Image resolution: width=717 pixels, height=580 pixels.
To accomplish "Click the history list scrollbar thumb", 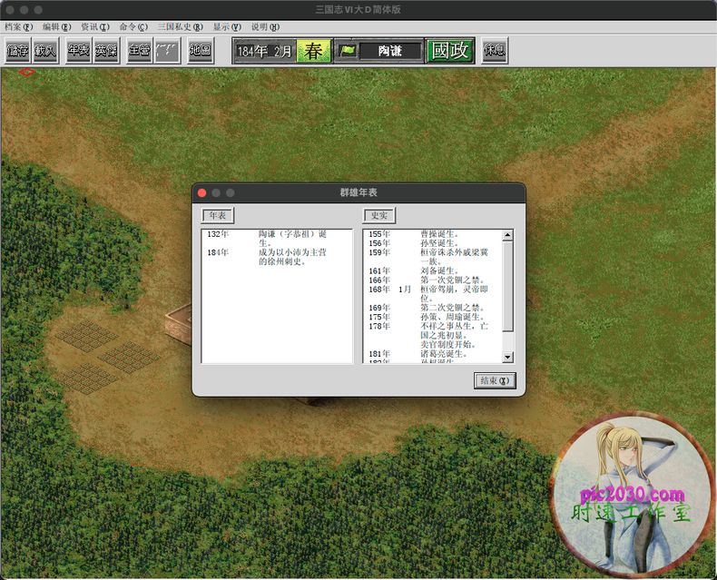I will 507,286.
